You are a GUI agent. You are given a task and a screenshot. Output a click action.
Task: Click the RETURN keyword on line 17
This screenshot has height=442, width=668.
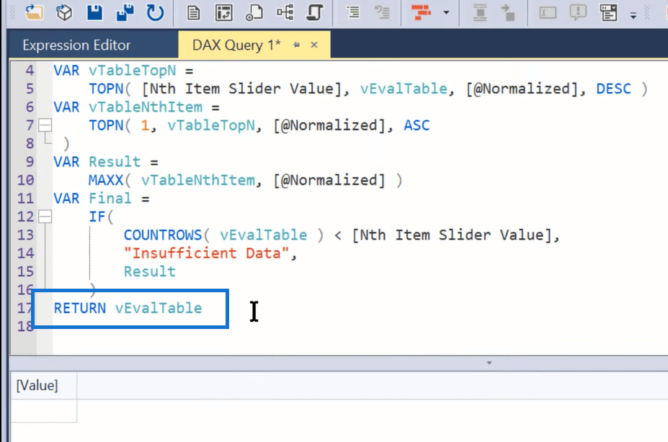click(x=80, y=308)
